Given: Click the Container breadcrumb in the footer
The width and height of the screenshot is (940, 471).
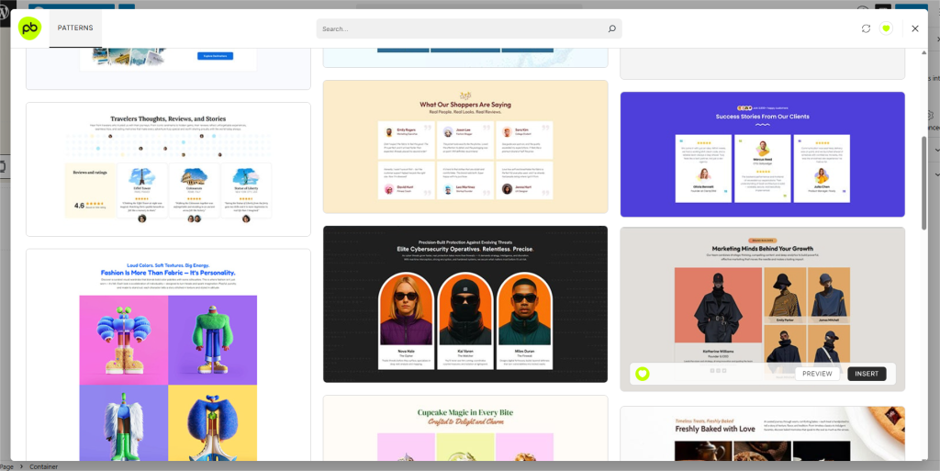Looking at the screenshot, I should coord(42,466).
